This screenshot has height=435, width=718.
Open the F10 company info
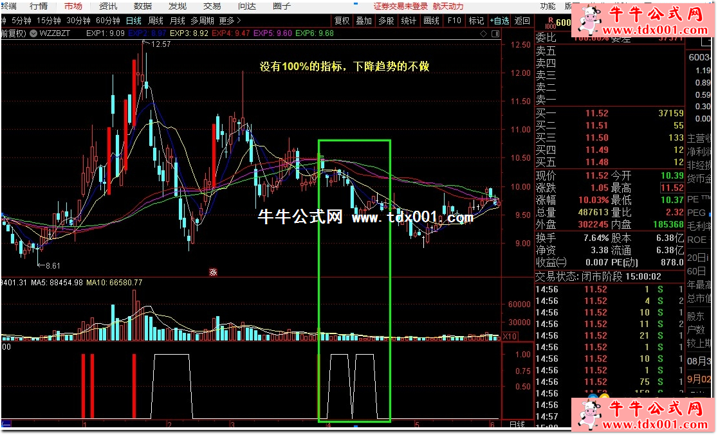click(454, 21)
